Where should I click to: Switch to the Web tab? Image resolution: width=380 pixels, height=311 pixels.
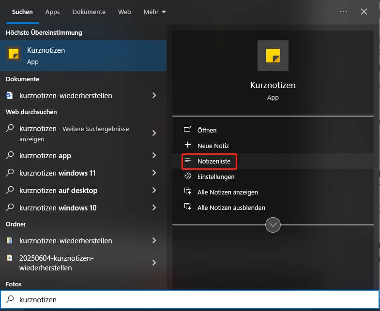tap(124, 12)
